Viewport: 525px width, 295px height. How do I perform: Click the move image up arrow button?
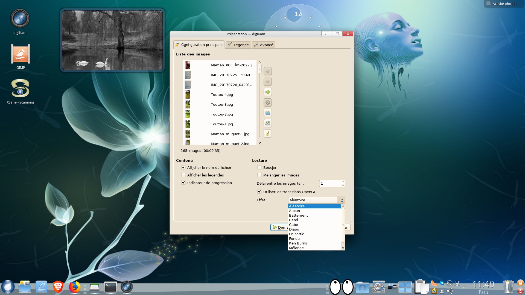click(267, 72)
